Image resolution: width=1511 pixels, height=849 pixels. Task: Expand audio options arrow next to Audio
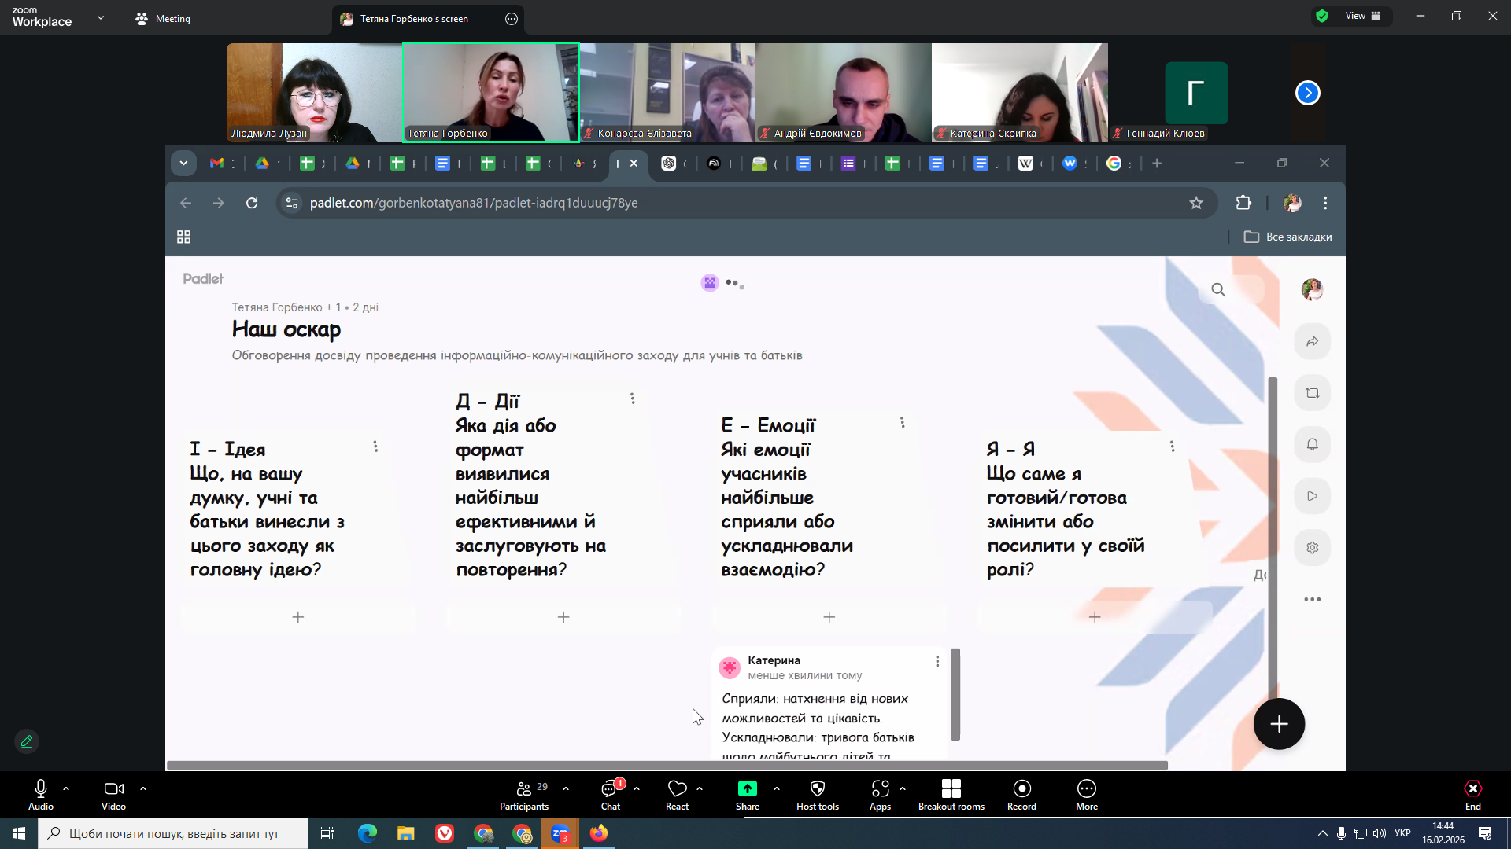[66, 788]
